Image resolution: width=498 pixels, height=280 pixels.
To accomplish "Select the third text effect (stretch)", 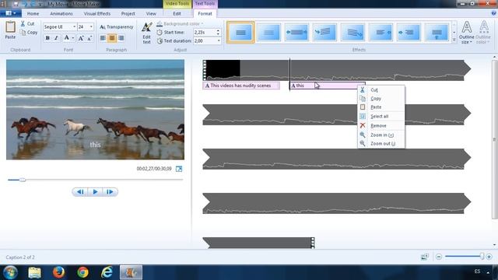I will coord(296,32).
